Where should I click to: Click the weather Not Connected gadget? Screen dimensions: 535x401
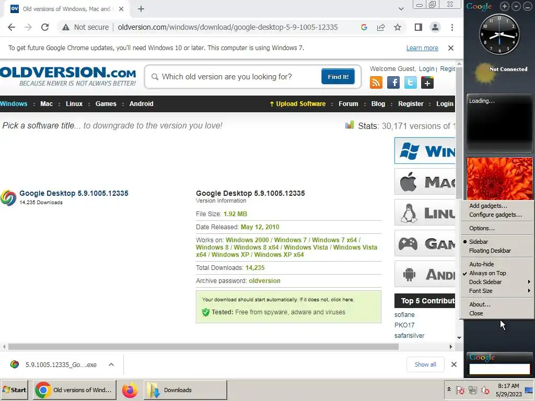click(x=499, y=73)
